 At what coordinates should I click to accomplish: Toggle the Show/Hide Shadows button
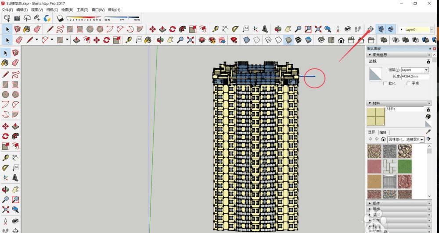tap(60, 18)
